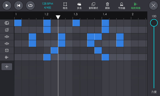Click the playhead triangle marker on ruler

(x=58, y=17)
